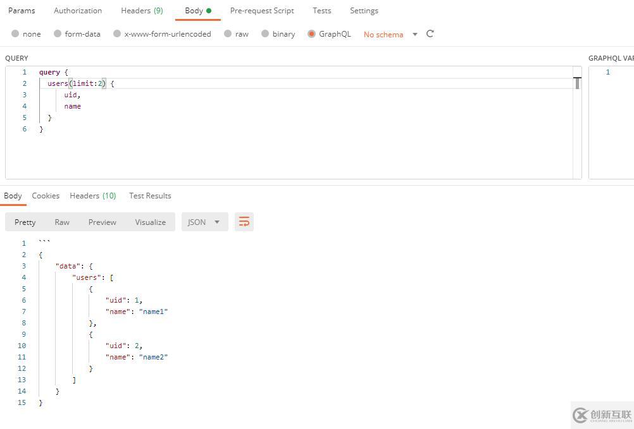Select the none body type
Screen dimensions: 634x429
pos(27,34)
